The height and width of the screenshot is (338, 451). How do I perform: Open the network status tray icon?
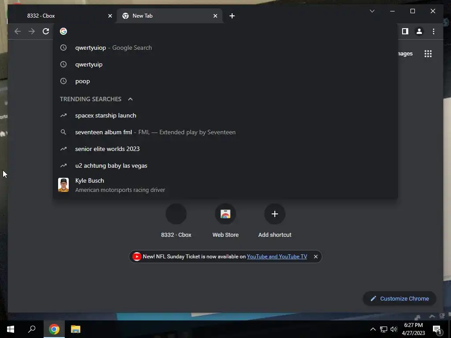click(384, 329)
